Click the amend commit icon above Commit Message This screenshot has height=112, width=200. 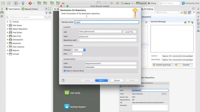185,22
